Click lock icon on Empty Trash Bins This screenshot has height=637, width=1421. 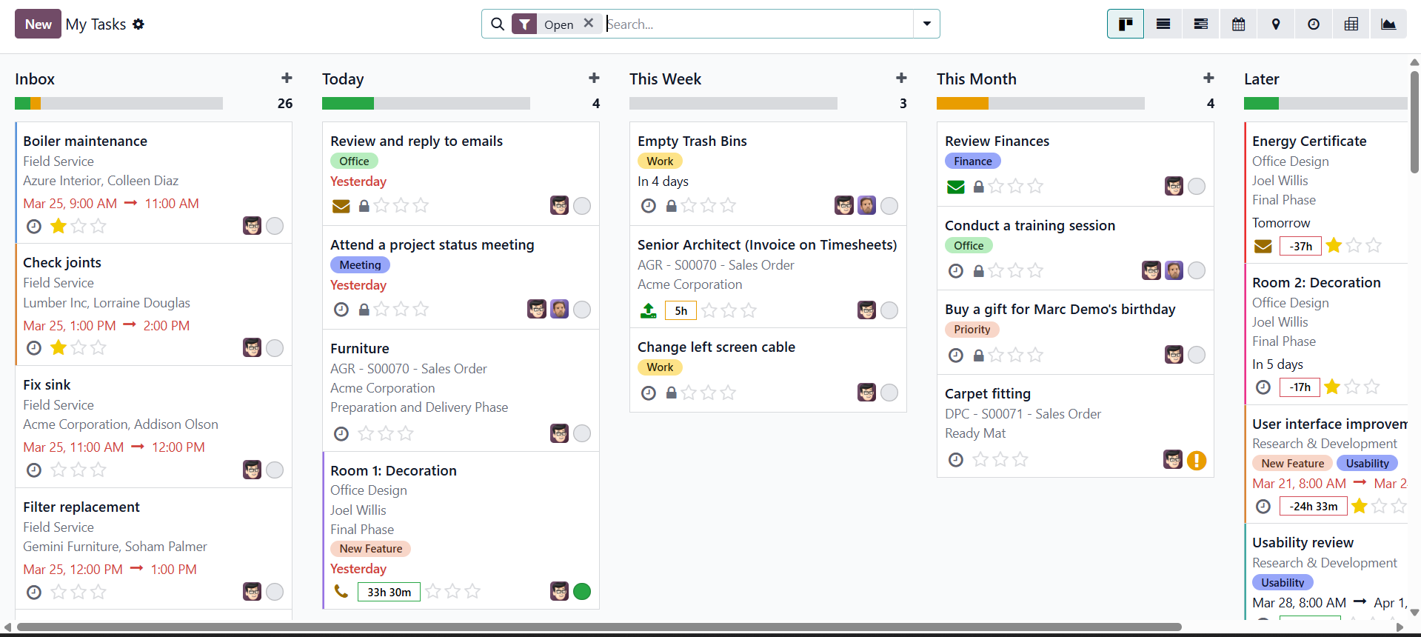pyautogui.click(x=671, y=206)
